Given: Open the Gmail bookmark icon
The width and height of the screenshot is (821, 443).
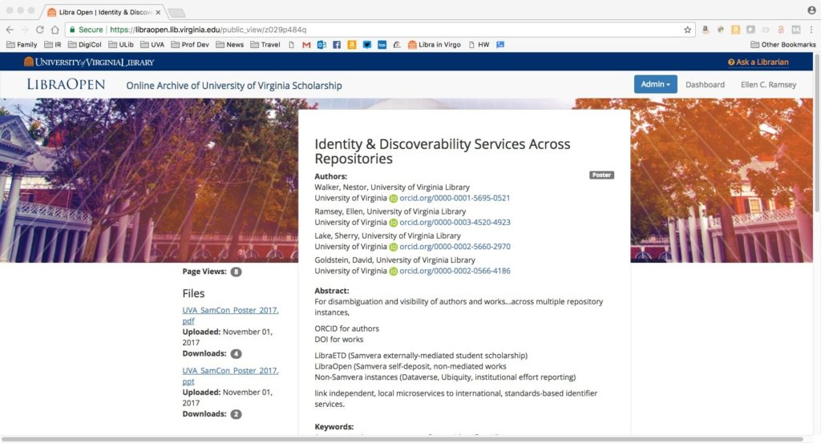Looking at the screenshot, I should 306,45.
